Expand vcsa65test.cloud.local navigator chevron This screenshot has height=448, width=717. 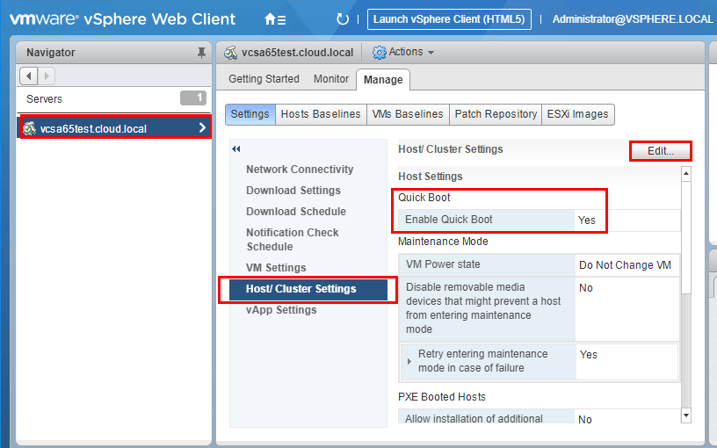point(202,128)
